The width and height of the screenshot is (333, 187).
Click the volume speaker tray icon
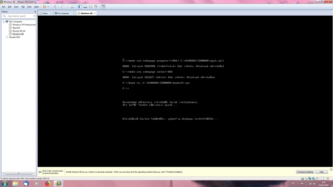[x=315, y=184]
